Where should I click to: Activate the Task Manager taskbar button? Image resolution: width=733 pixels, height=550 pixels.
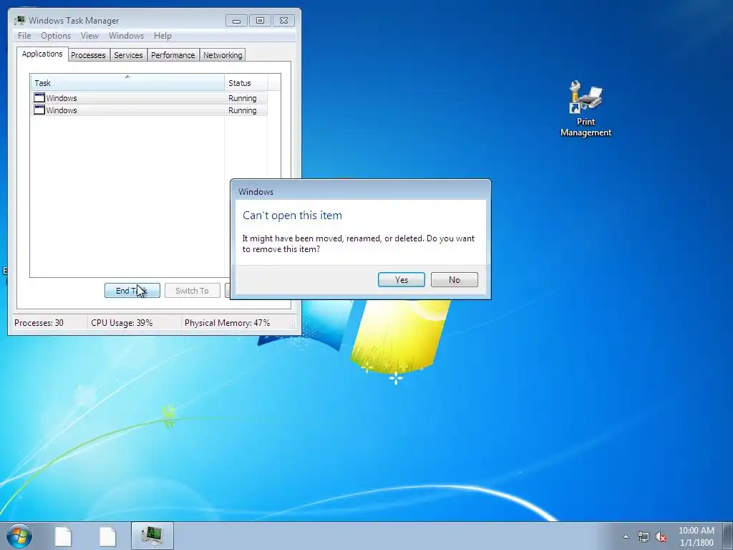(x=152, y=536)
